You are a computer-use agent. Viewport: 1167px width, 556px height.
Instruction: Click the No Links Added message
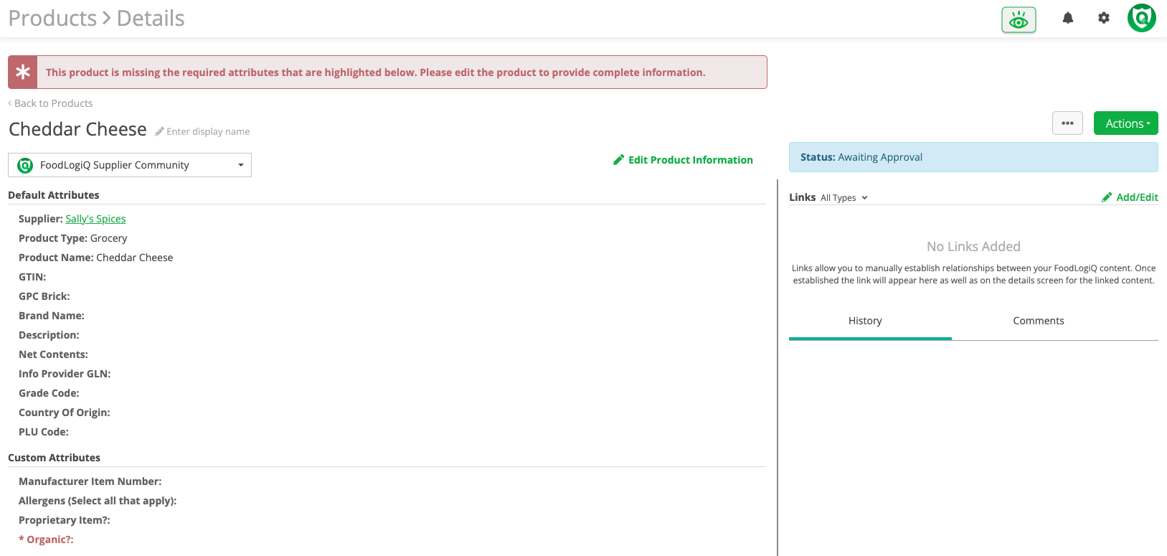[973, 247]
